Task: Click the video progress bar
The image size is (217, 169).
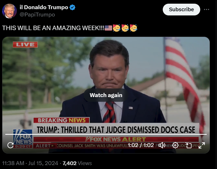Action: 106,134
